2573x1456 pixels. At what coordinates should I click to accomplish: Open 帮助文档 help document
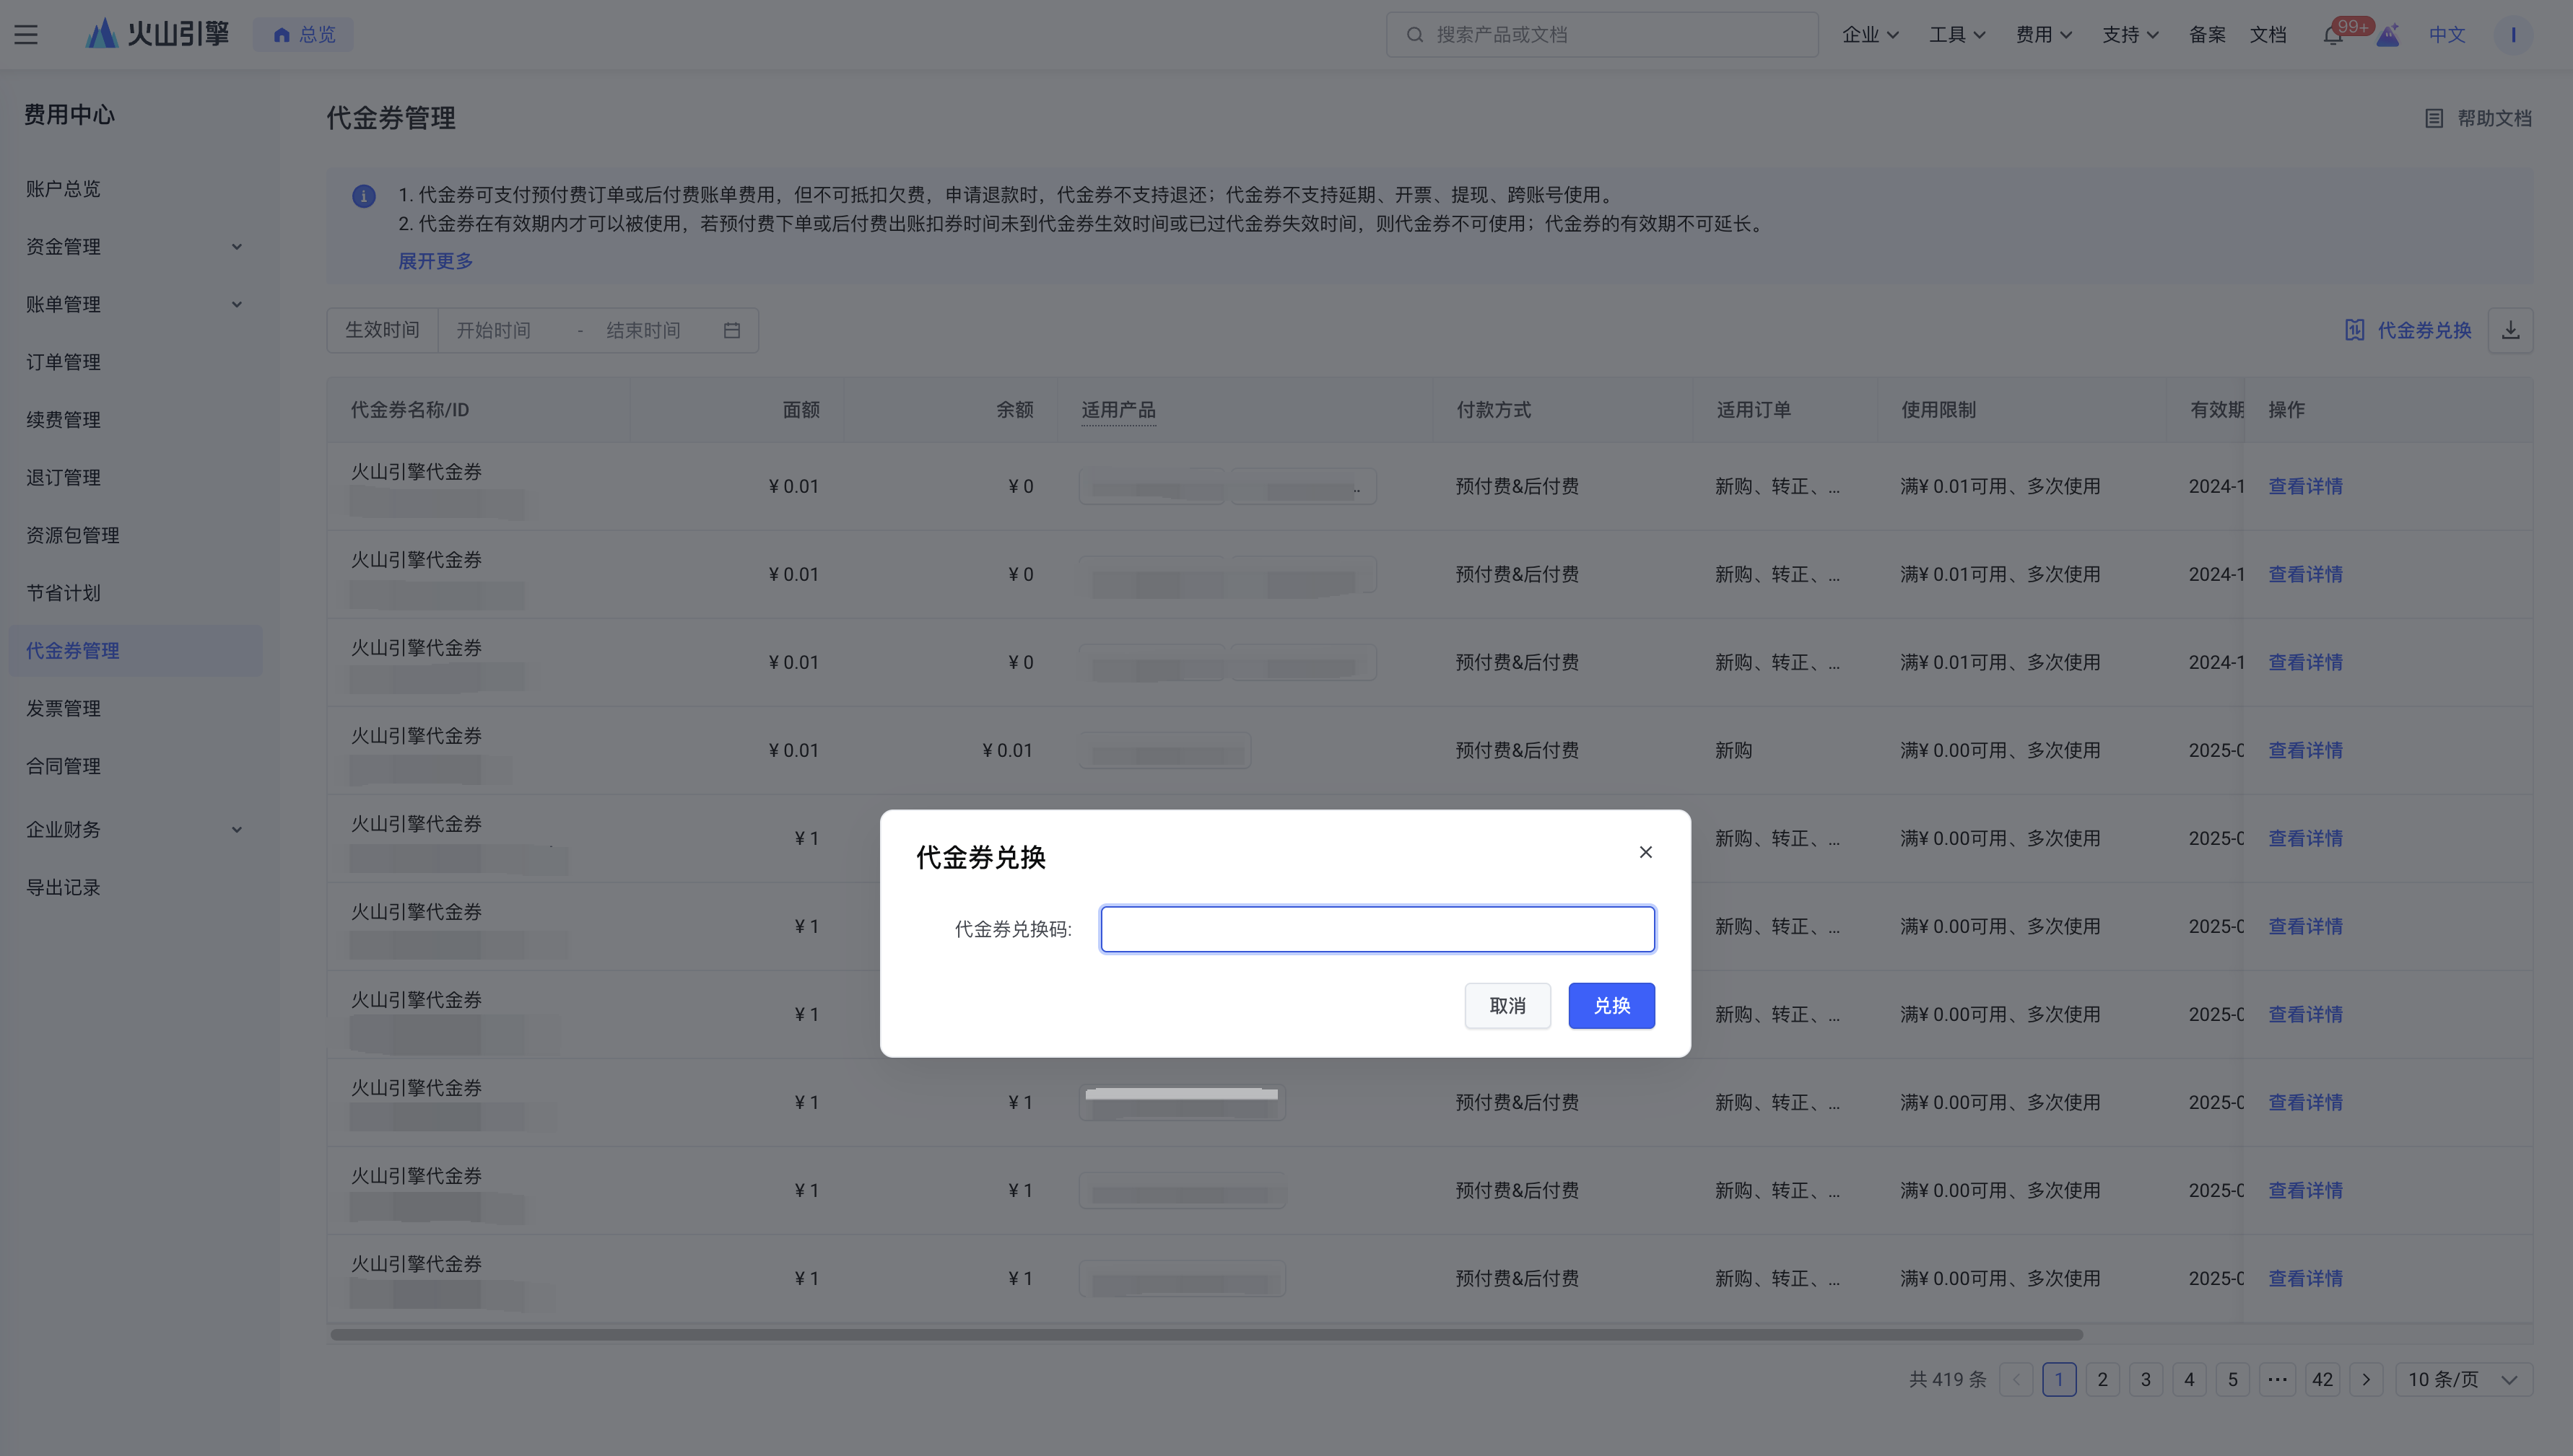(x=2479, y=118)
